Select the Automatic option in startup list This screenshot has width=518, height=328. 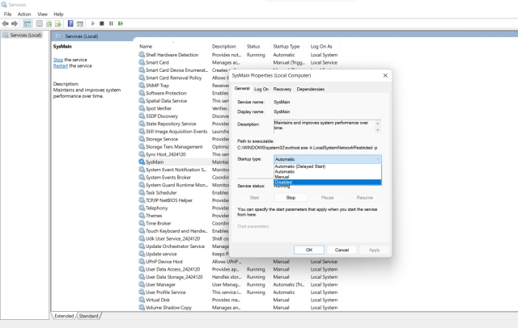327,172
